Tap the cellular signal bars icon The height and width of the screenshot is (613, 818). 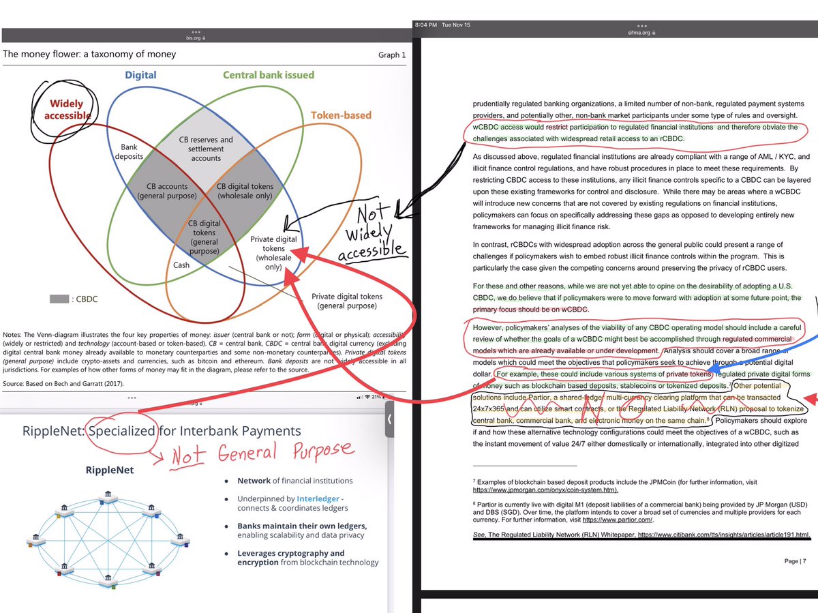[359, 397]
